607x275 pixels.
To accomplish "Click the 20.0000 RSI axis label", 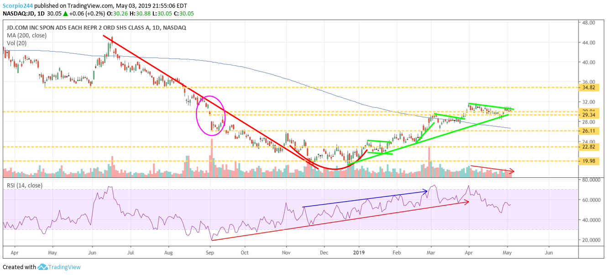I will [x=590, y=240].
